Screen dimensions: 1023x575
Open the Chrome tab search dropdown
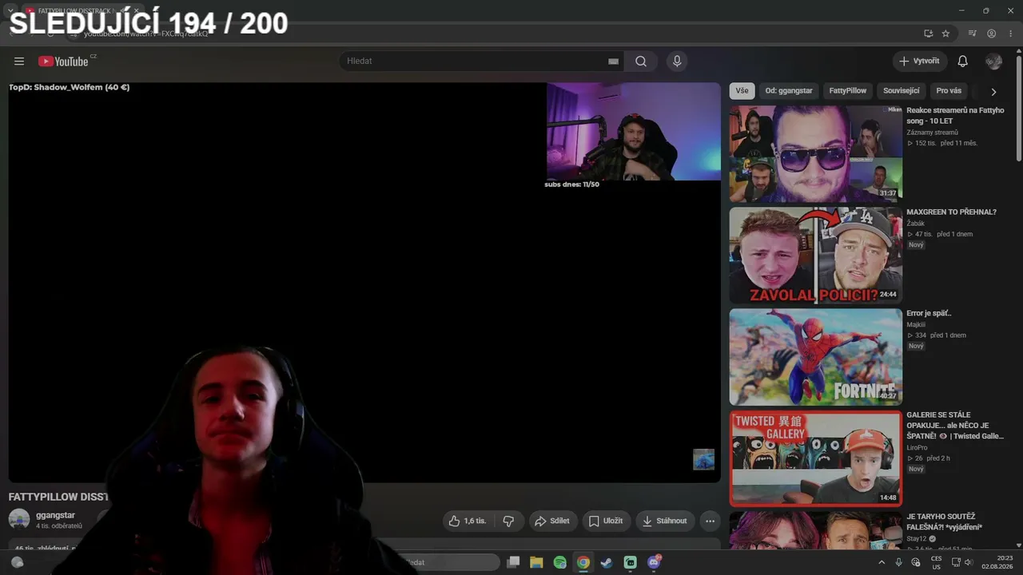click(11, 10)
